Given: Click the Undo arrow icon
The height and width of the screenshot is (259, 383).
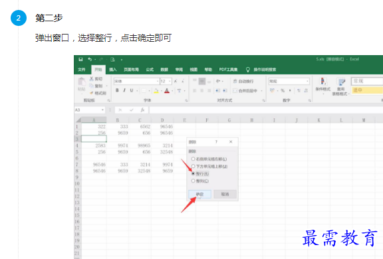Looking at the screenshot, I should [x=90, y=59].
